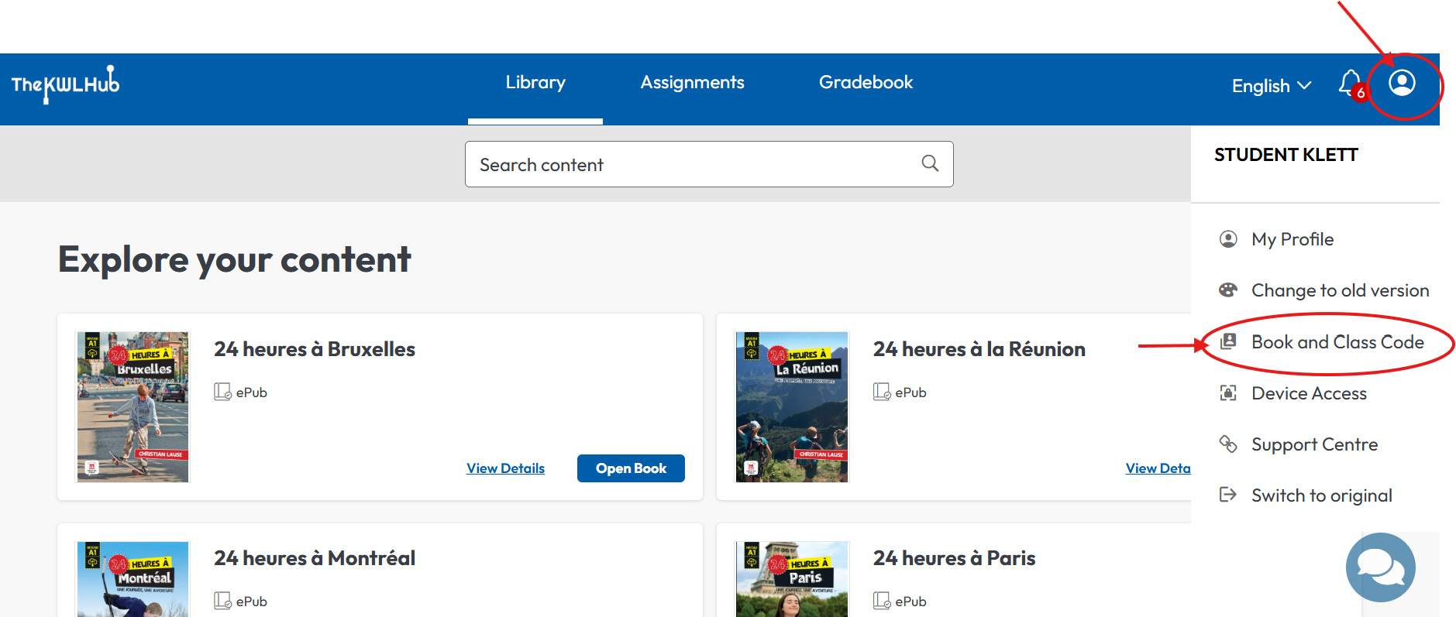Switch to the Assignments tab
This screenshot has width=1456, height=617.
[692, 83]
